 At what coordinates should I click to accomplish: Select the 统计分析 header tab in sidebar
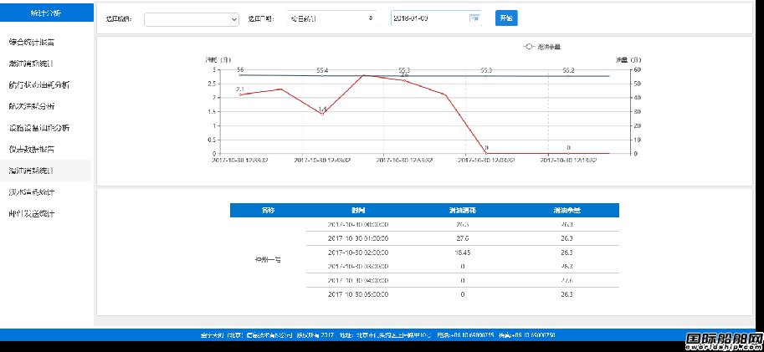pos(45,13)
